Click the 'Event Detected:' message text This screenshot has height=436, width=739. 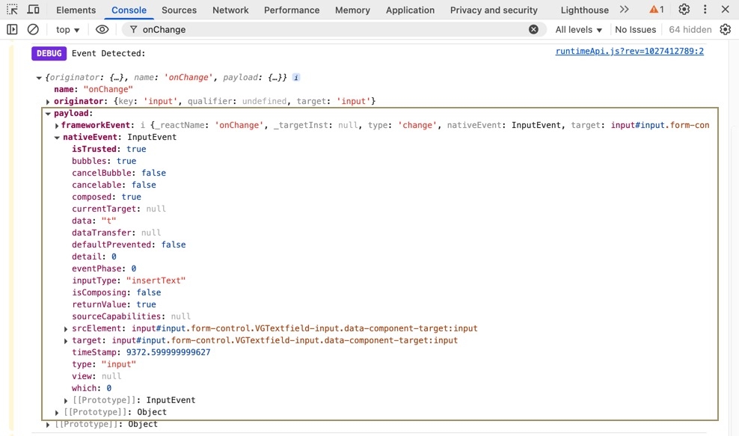[x=108, y=53]
